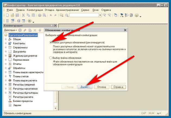Image resolution: width=171 pixels, height=118 pixels.
Task: Expand the Общие tree node
Action: pos(6,39)
